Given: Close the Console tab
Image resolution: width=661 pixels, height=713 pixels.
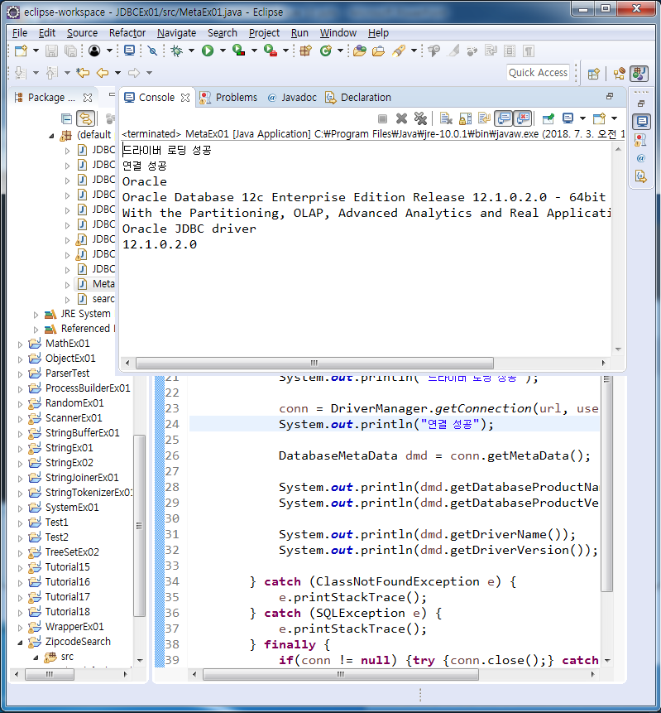Looking at the screenshot, I should click(x=185, y=98).
